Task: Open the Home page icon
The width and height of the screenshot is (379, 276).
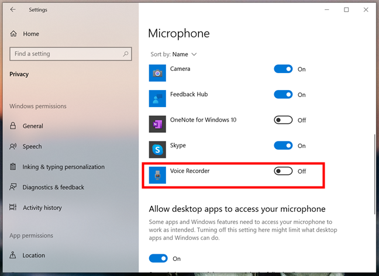Action: coord(13,33)
